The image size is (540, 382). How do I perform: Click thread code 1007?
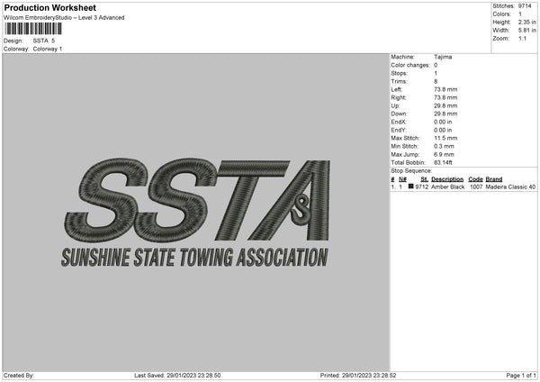(x=476, y=186)
